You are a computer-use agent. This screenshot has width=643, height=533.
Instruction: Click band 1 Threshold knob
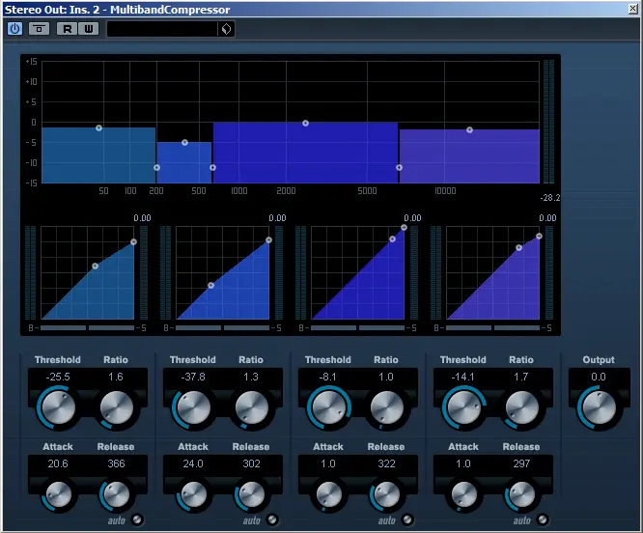[58, 409]
